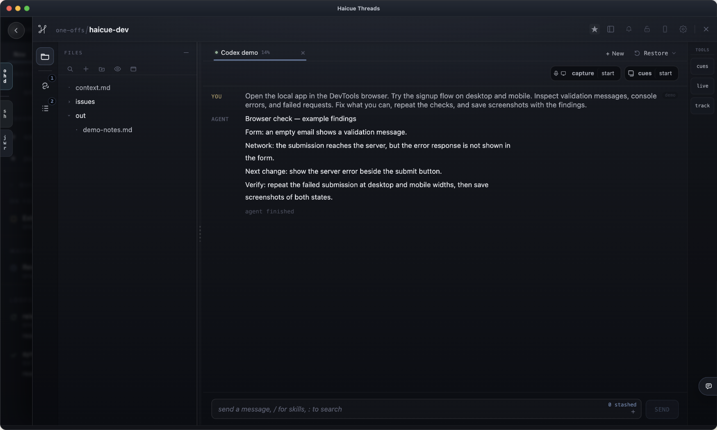Switch to the sh side tab
This screenshot has height=430, width=717.
(5, 114)
